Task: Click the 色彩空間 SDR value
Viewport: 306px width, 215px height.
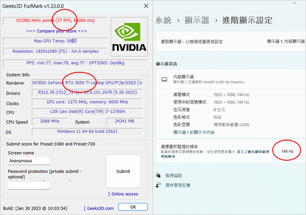Action: tap(231, 125)
